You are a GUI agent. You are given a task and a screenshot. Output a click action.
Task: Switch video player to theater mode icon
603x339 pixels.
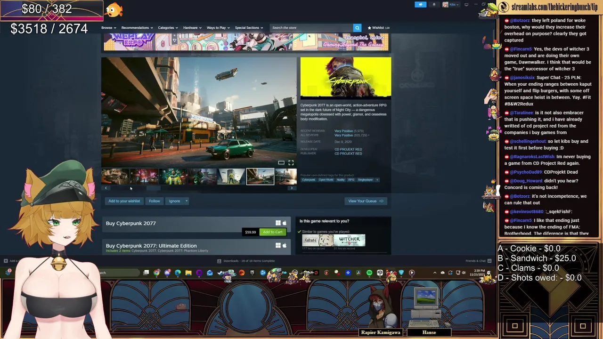[281, 163]
